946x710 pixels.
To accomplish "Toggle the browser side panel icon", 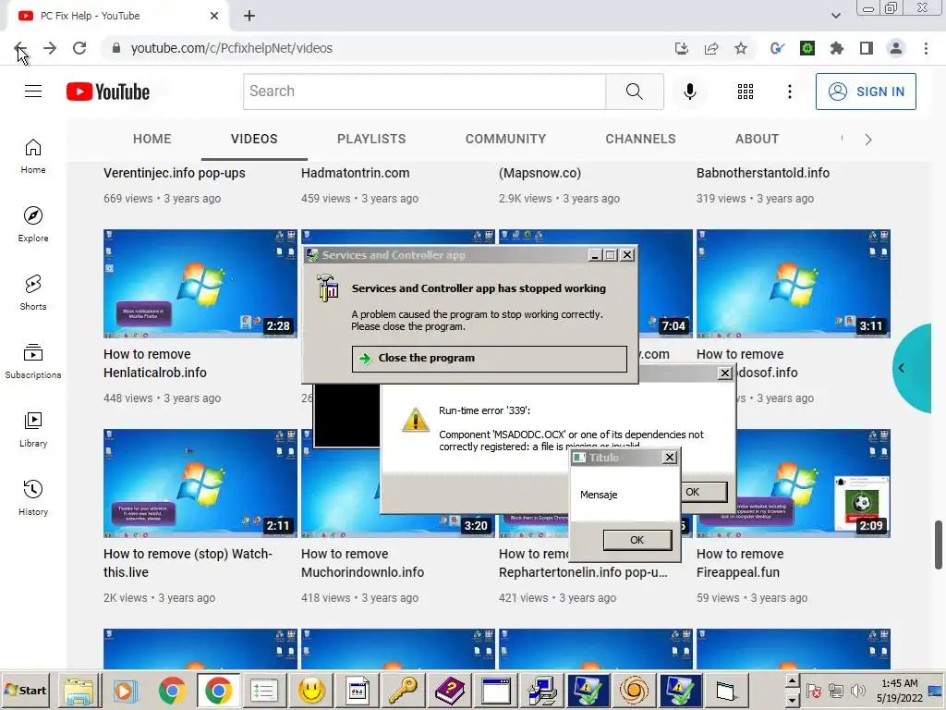I will (867, 48).
